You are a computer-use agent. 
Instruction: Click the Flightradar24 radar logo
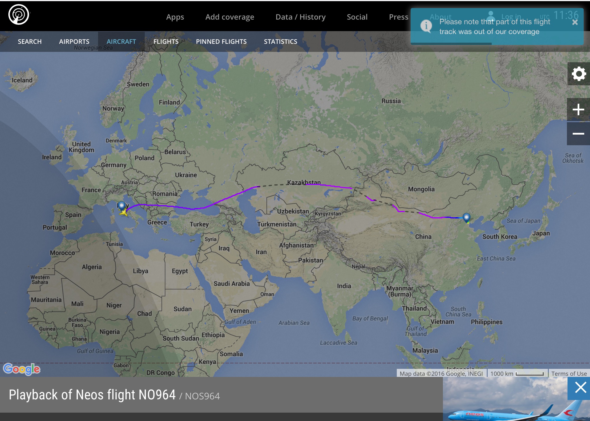pos(19,15)
